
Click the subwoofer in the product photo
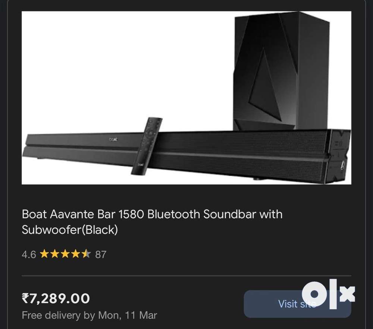coord(282,71)
